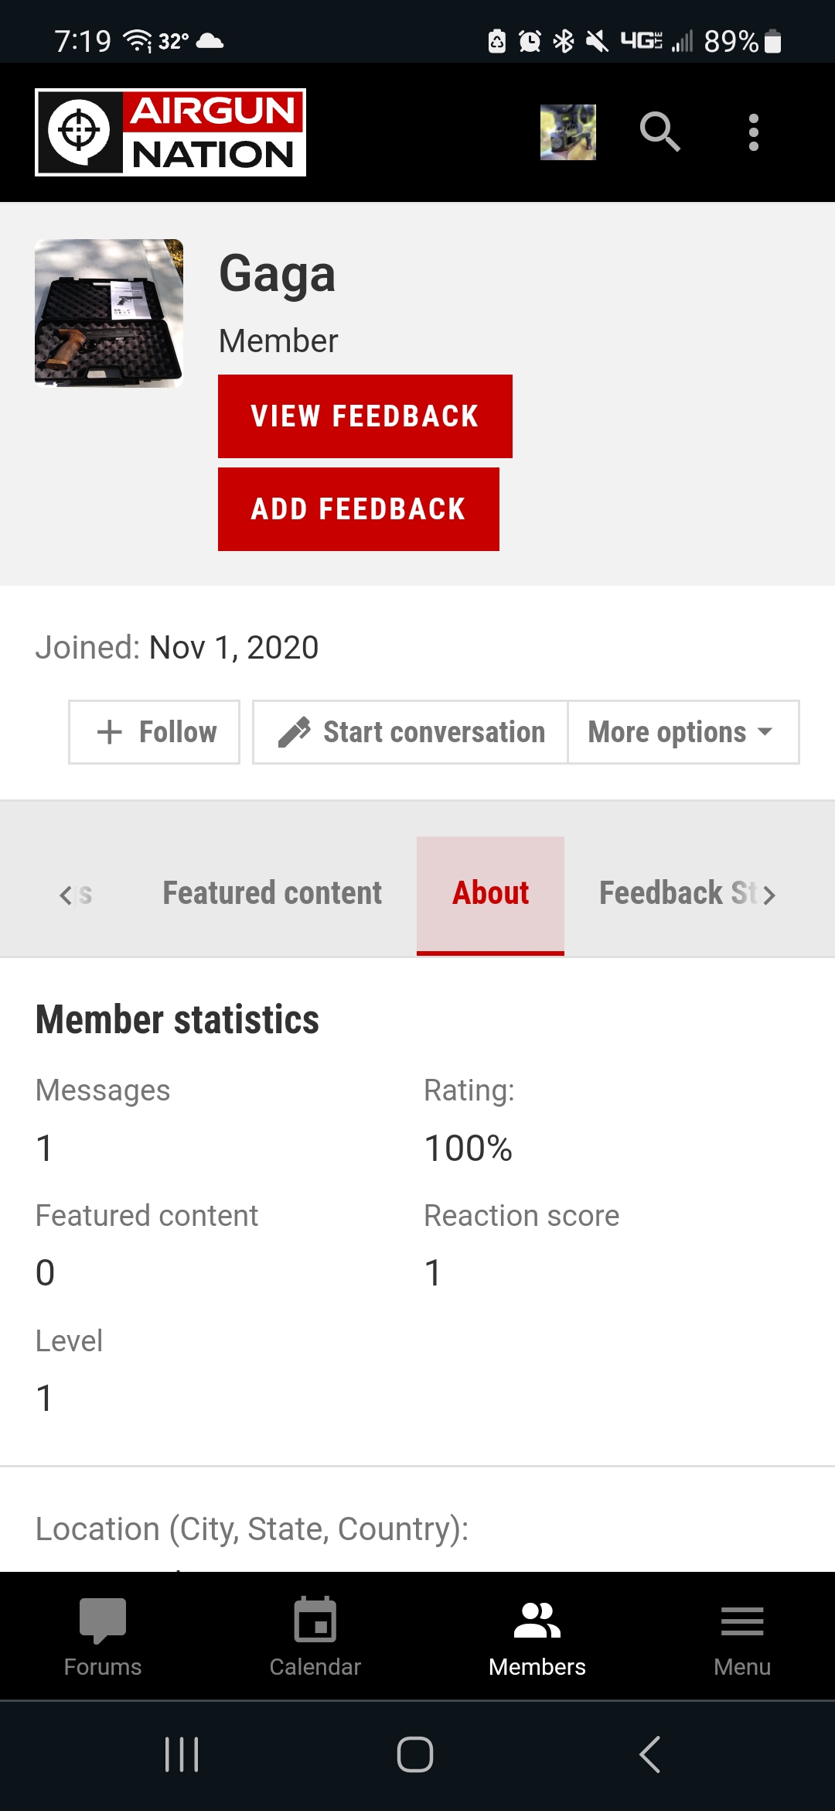
Task: Tap the Android home button
Action: tap(415, 1754)
